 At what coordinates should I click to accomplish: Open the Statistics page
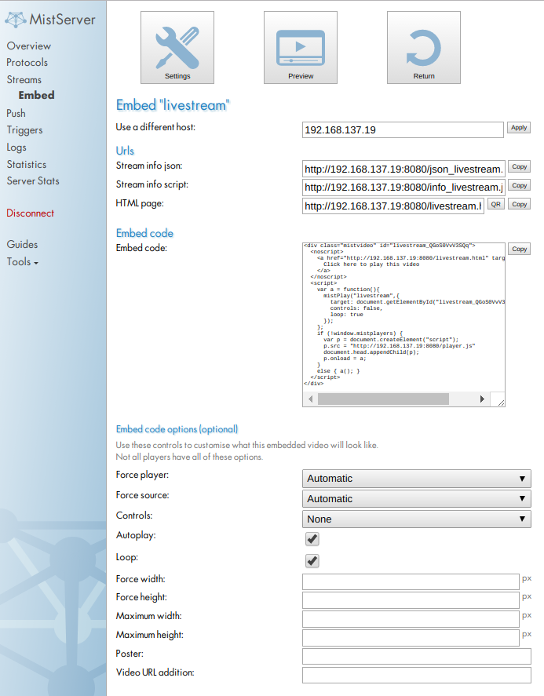tap(27, 164)
